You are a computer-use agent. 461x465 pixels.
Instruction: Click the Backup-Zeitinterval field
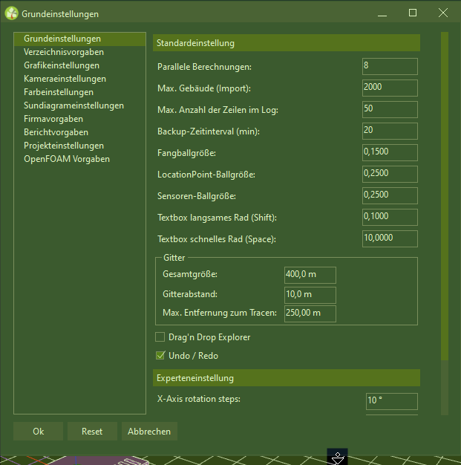click(x=390, y=131)
